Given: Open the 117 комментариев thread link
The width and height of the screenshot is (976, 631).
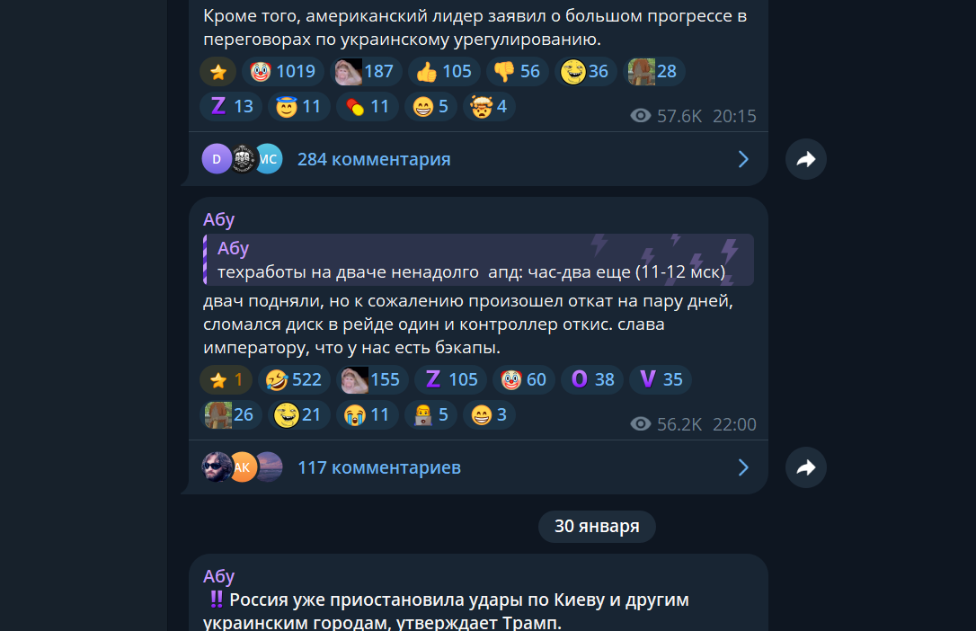Looking at the screenshot, I should 379,467.
